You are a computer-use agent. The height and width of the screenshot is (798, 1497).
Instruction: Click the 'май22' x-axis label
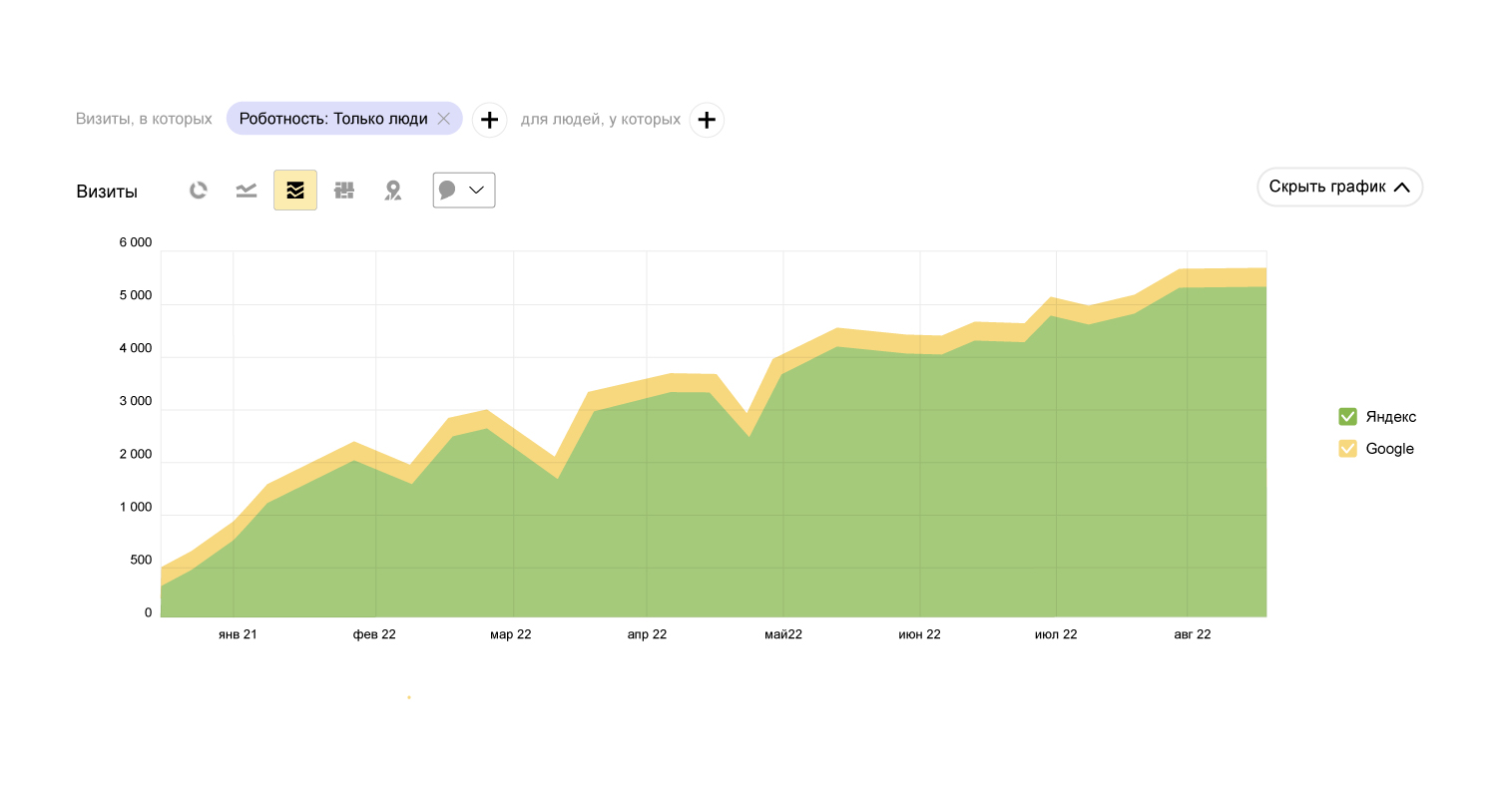click(x=783, y=634)
